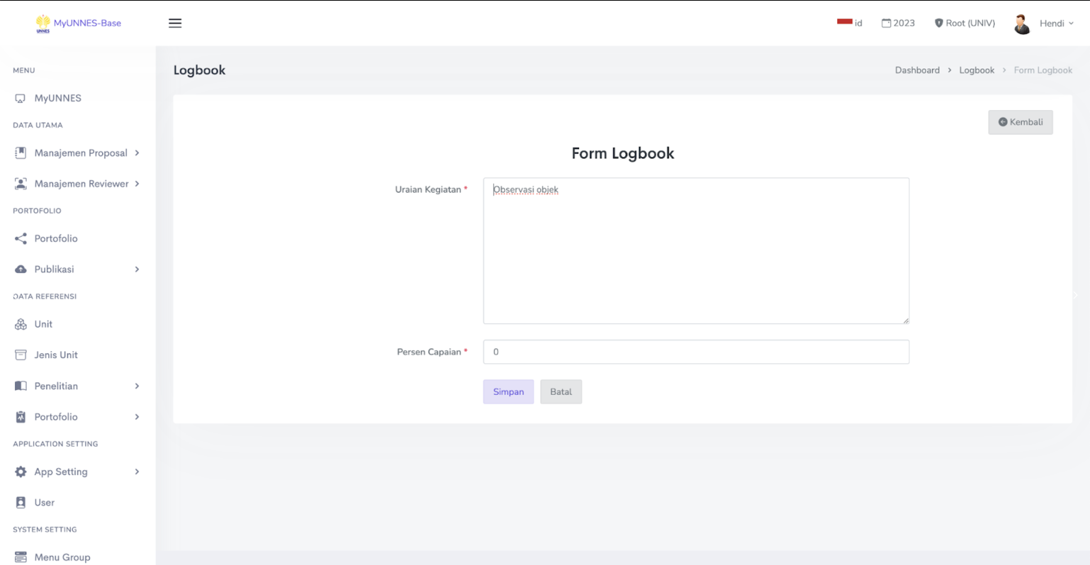Open the Logbook breadcrumb link

point(976,70)
